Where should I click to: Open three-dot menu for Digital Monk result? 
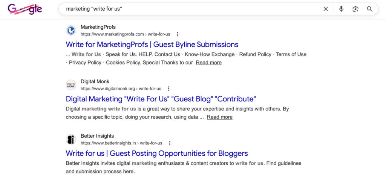click(168, 89)
